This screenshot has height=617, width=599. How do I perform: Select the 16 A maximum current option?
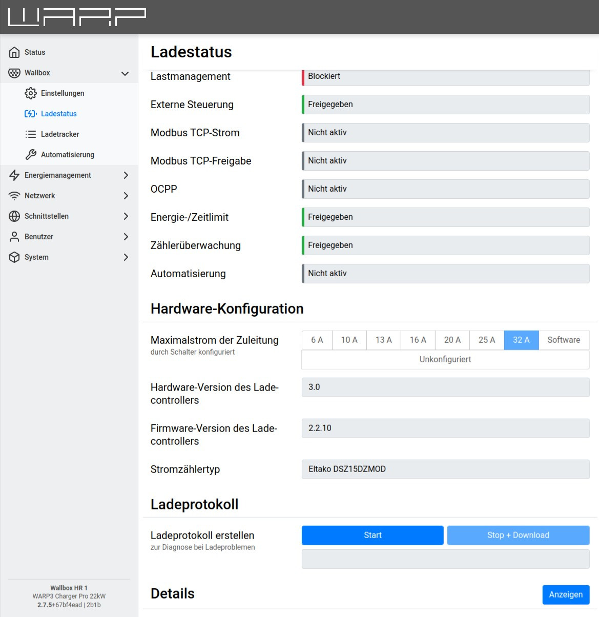click(x=418, y=340)
